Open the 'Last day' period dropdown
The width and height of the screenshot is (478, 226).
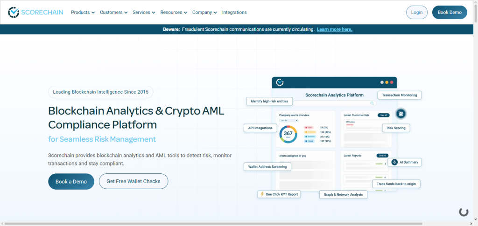click(x=288, y=121)
